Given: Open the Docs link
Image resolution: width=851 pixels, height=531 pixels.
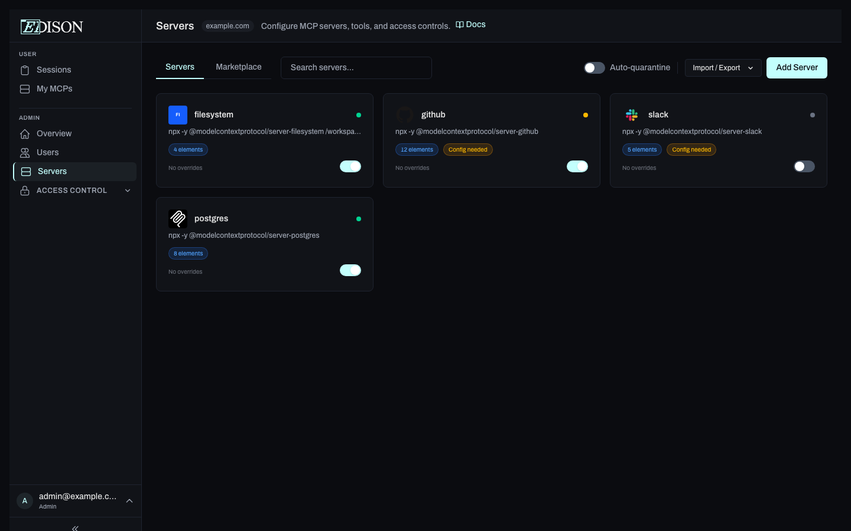Looking at the screenshot, I should click(470, 24).
